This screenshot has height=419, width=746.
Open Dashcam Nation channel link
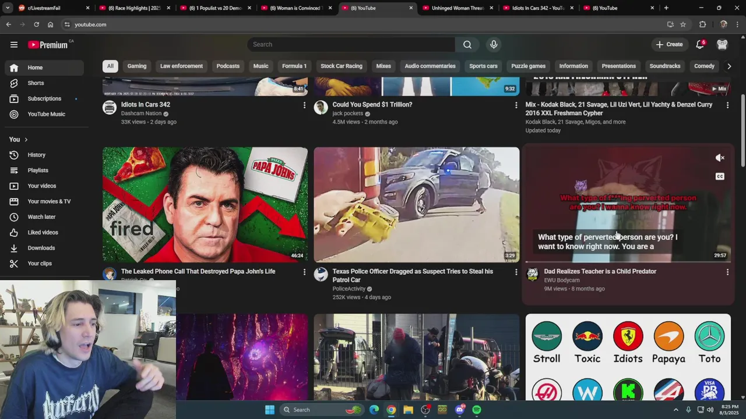[x=141, y=113]
